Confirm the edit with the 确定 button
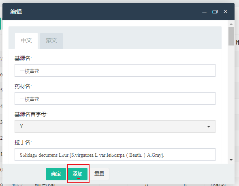Viewport: 239px width, 186px height. [56, 174]
